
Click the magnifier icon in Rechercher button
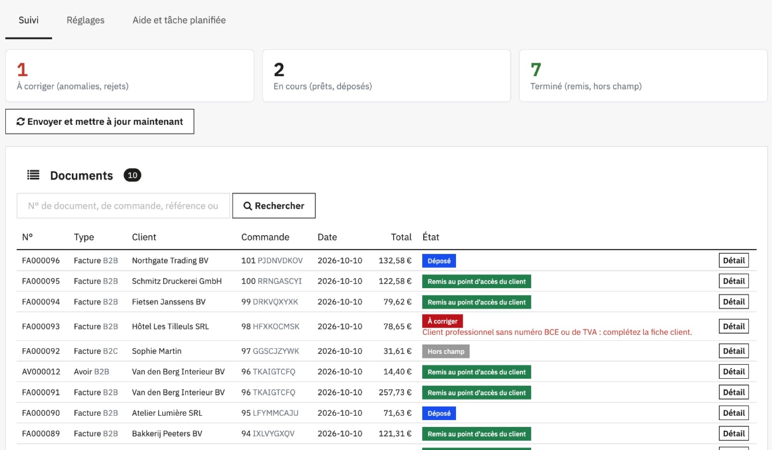pos(248,206)
